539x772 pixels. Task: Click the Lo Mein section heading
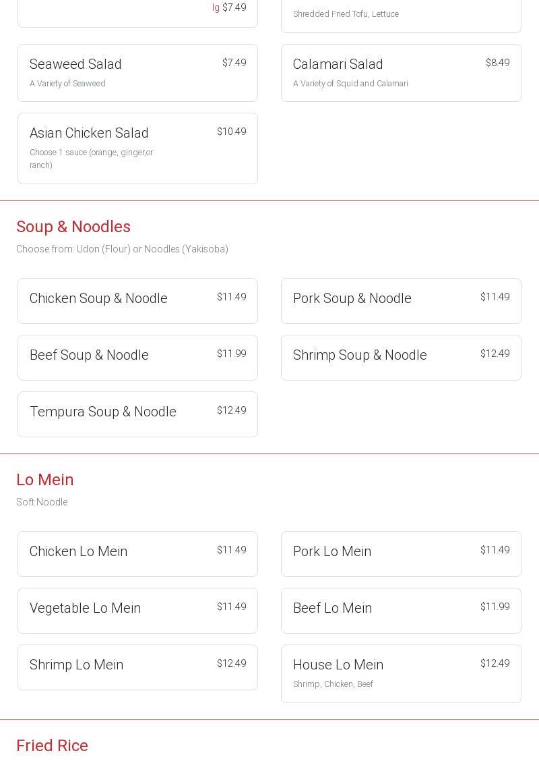tap(45, 480)
